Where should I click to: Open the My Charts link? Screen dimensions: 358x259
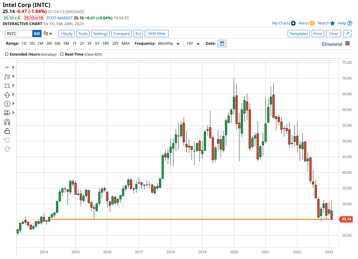(x=281, y=23)
